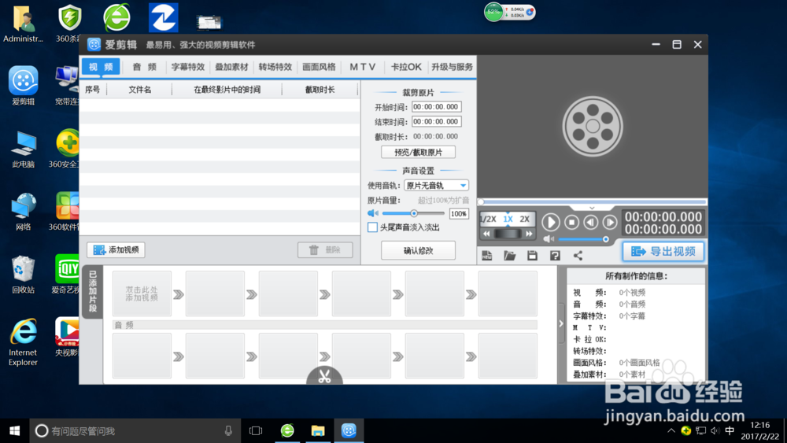Mute original volume via speaker icon

point(373,213)
